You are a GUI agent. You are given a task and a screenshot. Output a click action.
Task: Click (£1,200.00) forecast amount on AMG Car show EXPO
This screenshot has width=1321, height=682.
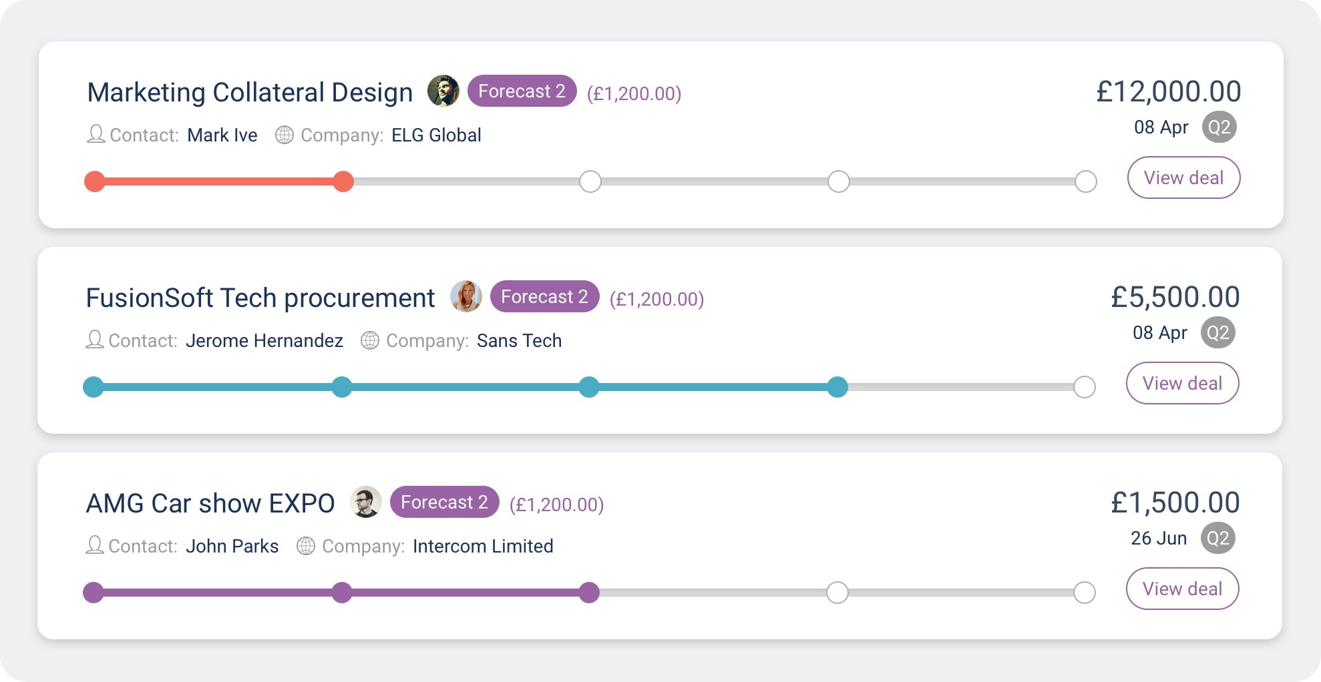(x=557, y=504)
